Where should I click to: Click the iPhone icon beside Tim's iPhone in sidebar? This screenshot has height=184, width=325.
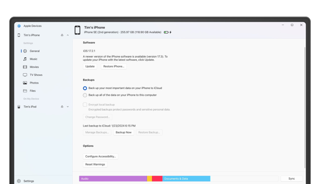[19, 35]
